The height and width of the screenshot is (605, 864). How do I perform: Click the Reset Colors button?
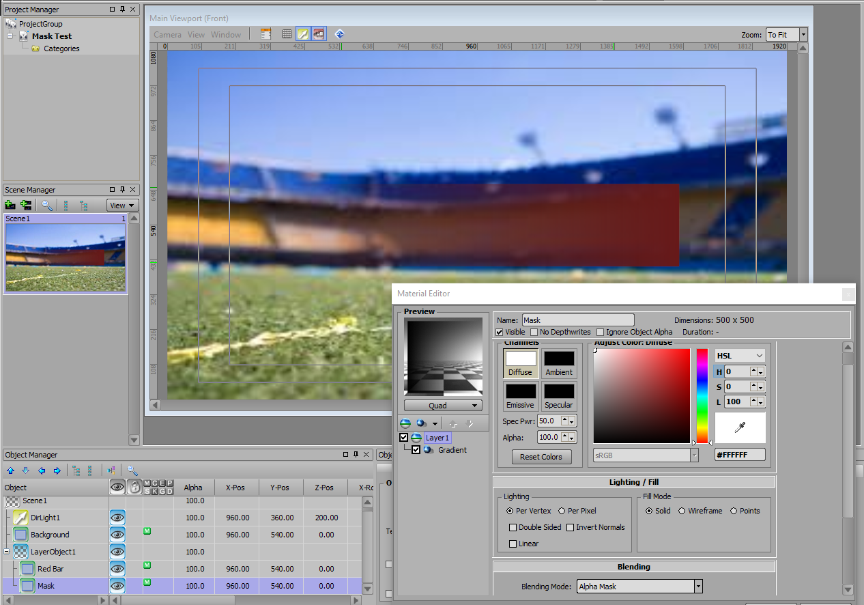tap(541, 457)
